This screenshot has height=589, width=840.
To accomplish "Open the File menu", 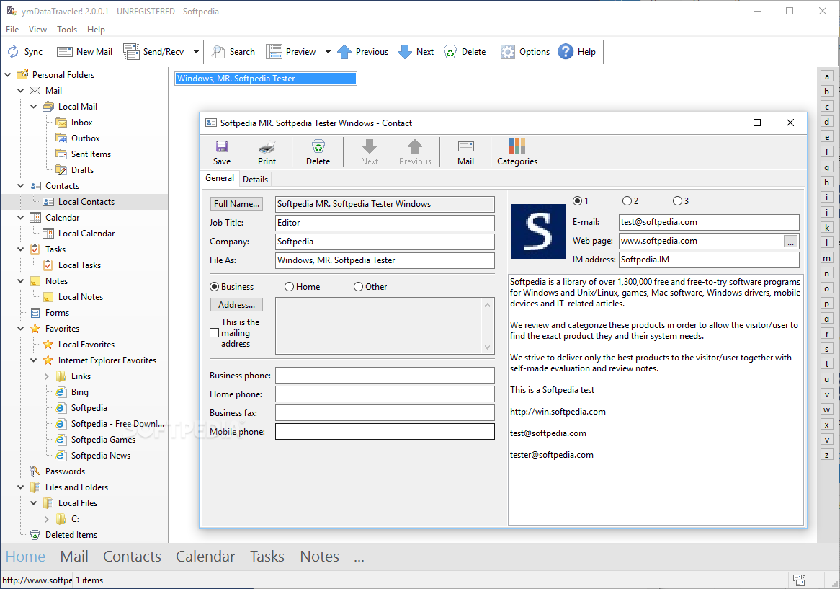I will [12, 30].
